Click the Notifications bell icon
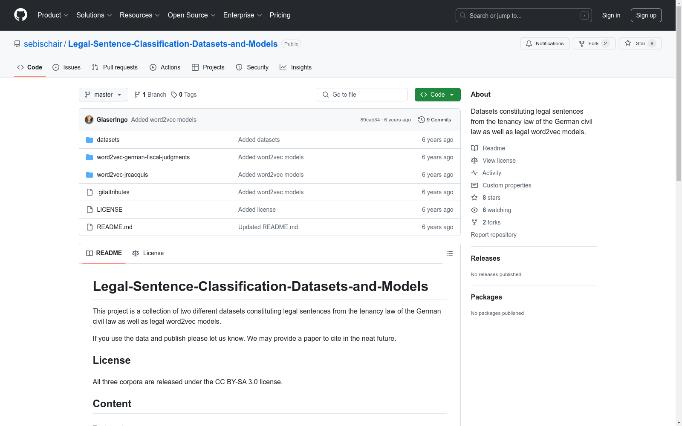The height and width of the screenshot is (426, 682). pyautogui.click(x=529, y=43)
